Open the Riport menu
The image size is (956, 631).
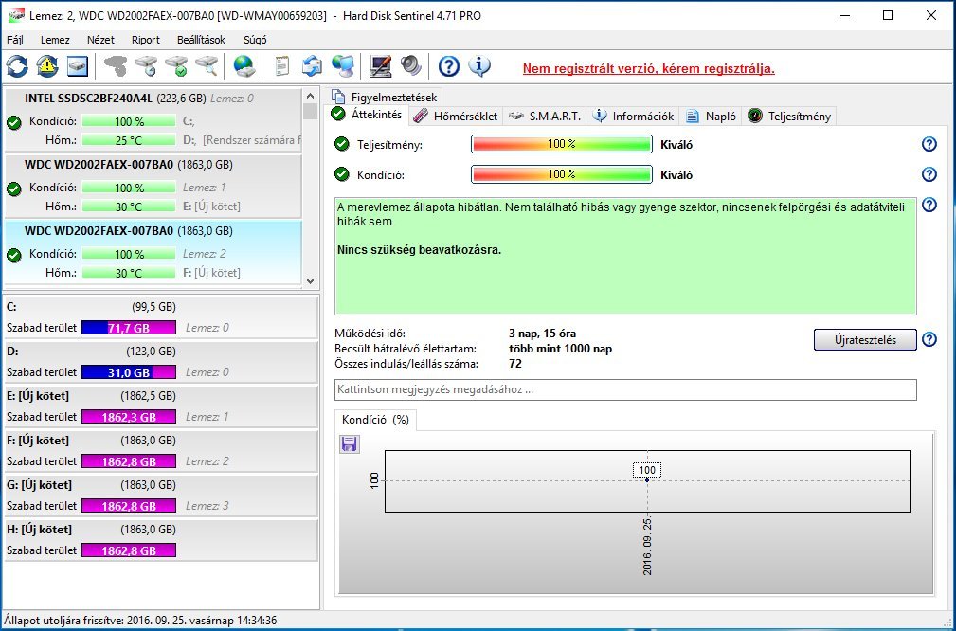click(146, 40)
